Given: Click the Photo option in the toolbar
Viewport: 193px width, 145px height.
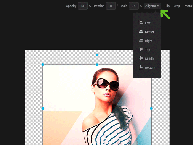Looking at the screenshot, I should [x=187, y=6].
